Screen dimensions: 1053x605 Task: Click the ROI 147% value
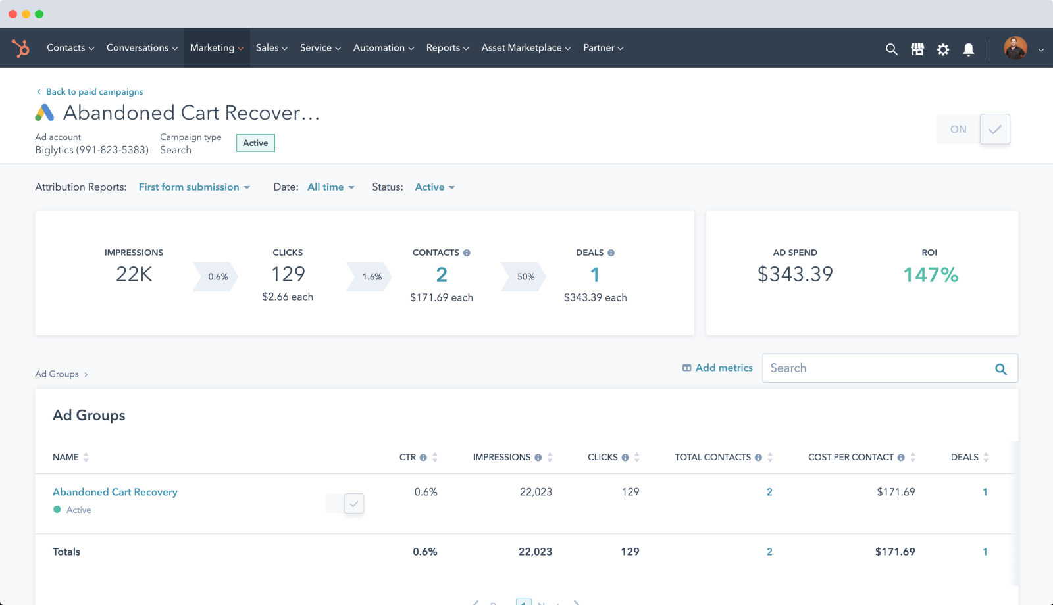(x=931, y=275)
